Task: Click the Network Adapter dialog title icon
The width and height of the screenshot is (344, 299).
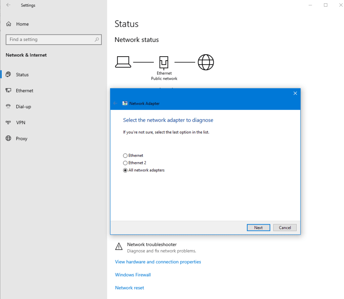Action: tap(125, 103)
